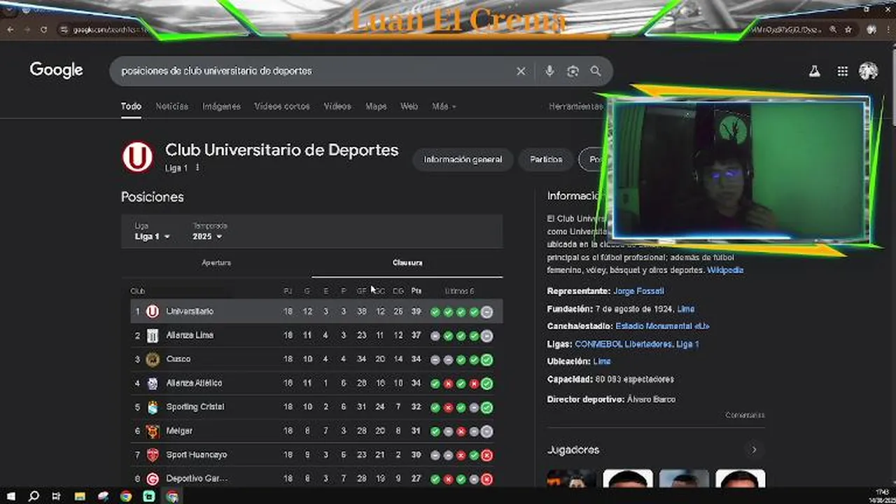Open the Estadio Monumental «U» link
This screenshot has height=504, width=896.
(x=662, y=326)
